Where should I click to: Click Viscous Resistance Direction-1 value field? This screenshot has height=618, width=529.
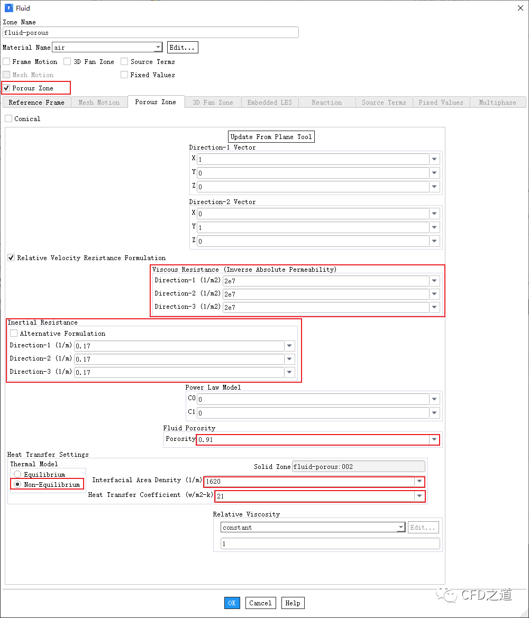click(326, 281)
